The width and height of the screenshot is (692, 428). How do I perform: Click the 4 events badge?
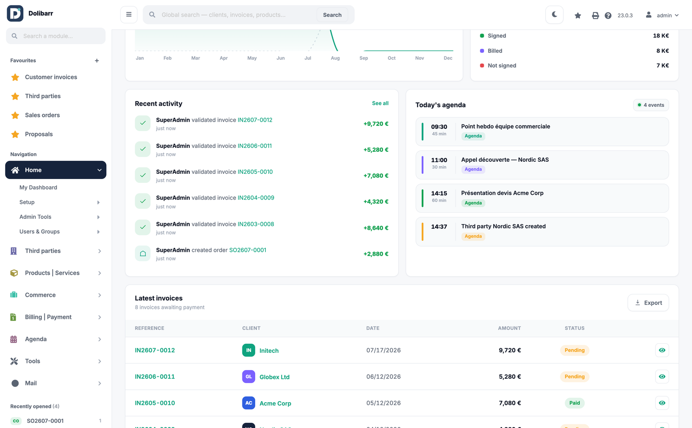pyautogui.click(x=651, y=105)
